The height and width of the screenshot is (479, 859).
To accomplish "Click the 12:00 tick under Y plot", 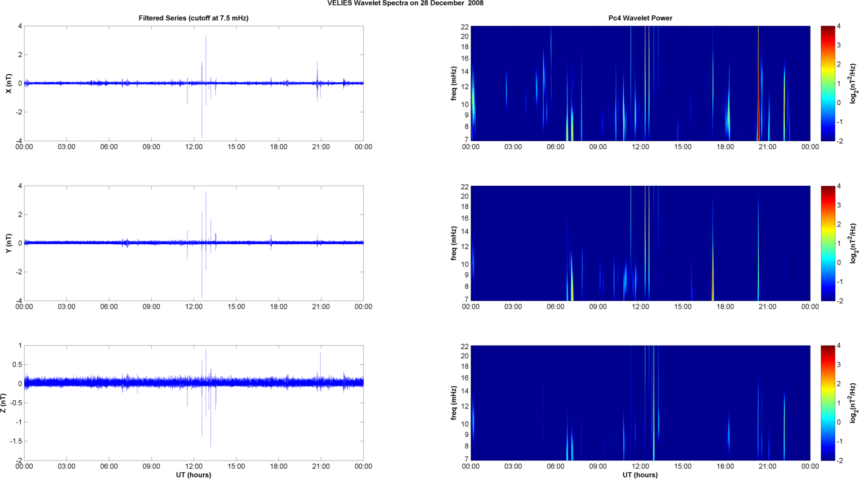I will click(x=194, y=307).
